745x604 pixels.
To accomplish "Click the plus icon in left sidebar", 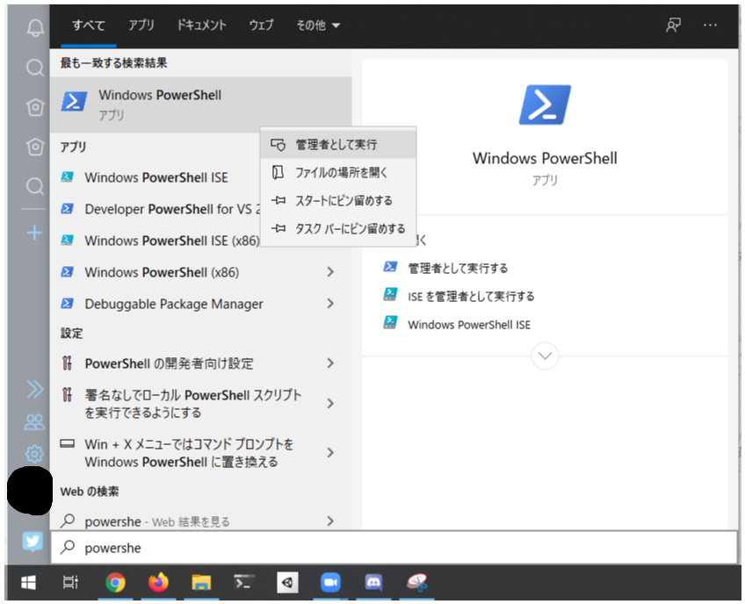I will [x=34, y=233].
